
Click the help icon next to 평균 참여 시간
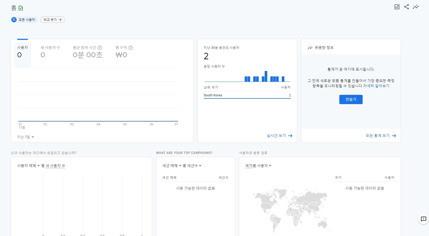pos(100,48)
